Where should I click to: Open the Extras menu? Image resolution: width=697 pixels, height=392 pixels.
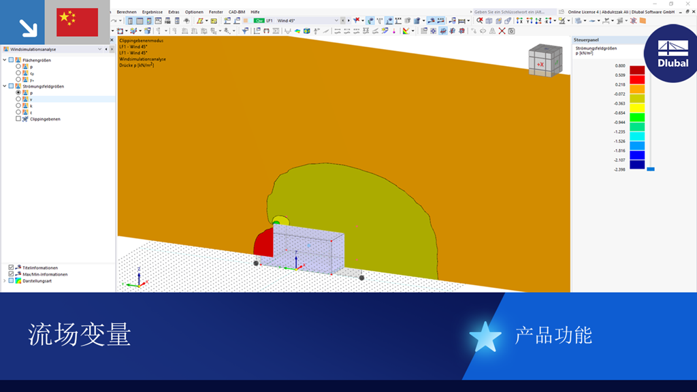(174, 12)
